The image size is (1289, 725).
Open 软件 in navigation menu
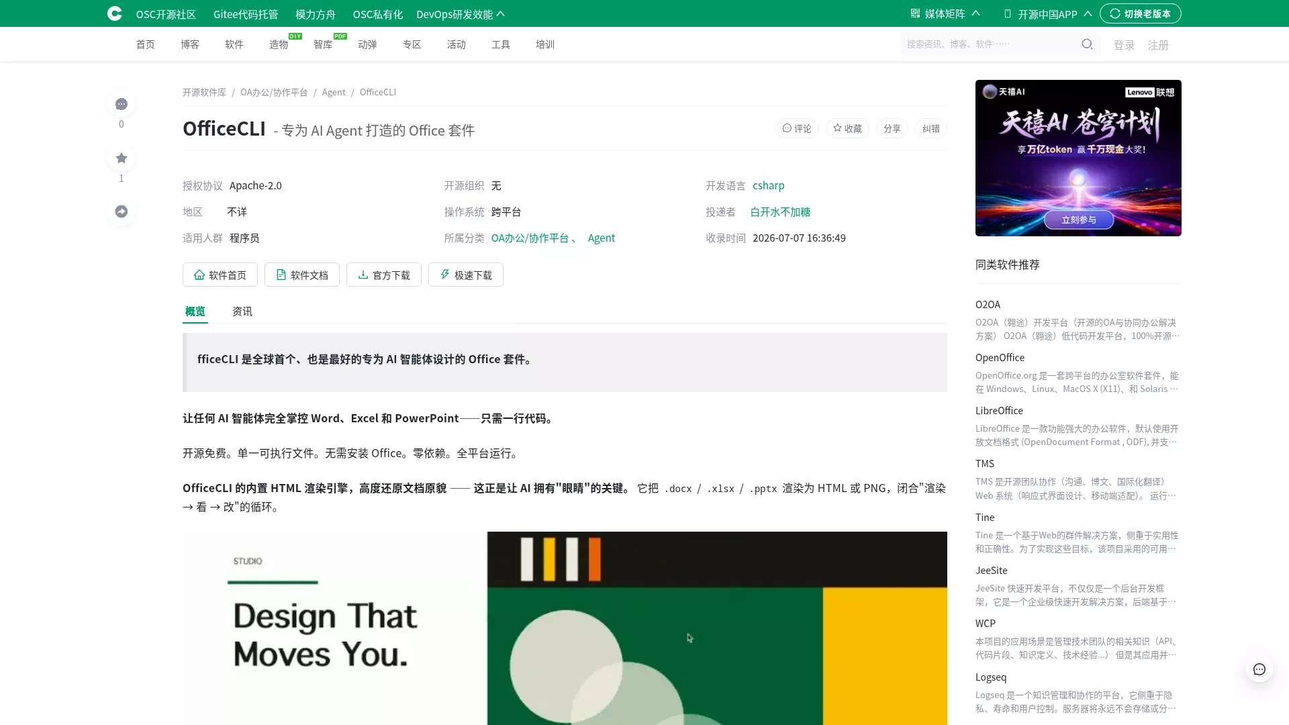pyautogui.click(x=234, y=44)
